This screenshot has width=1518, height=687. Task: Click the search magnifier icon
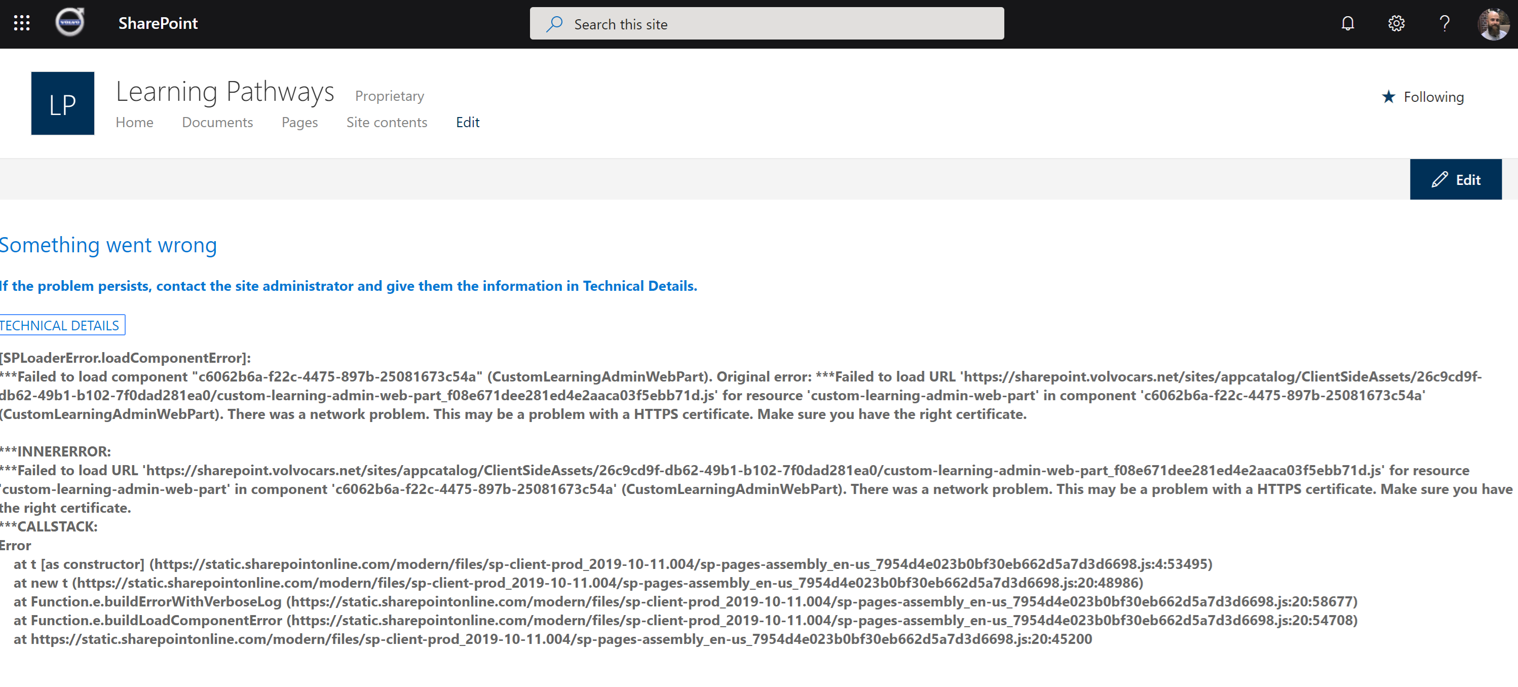[554, 24]
